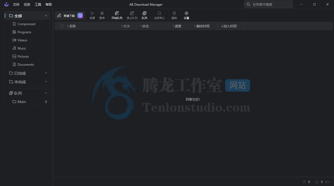Click the 开始队列 start queue icon

[117, 13]
